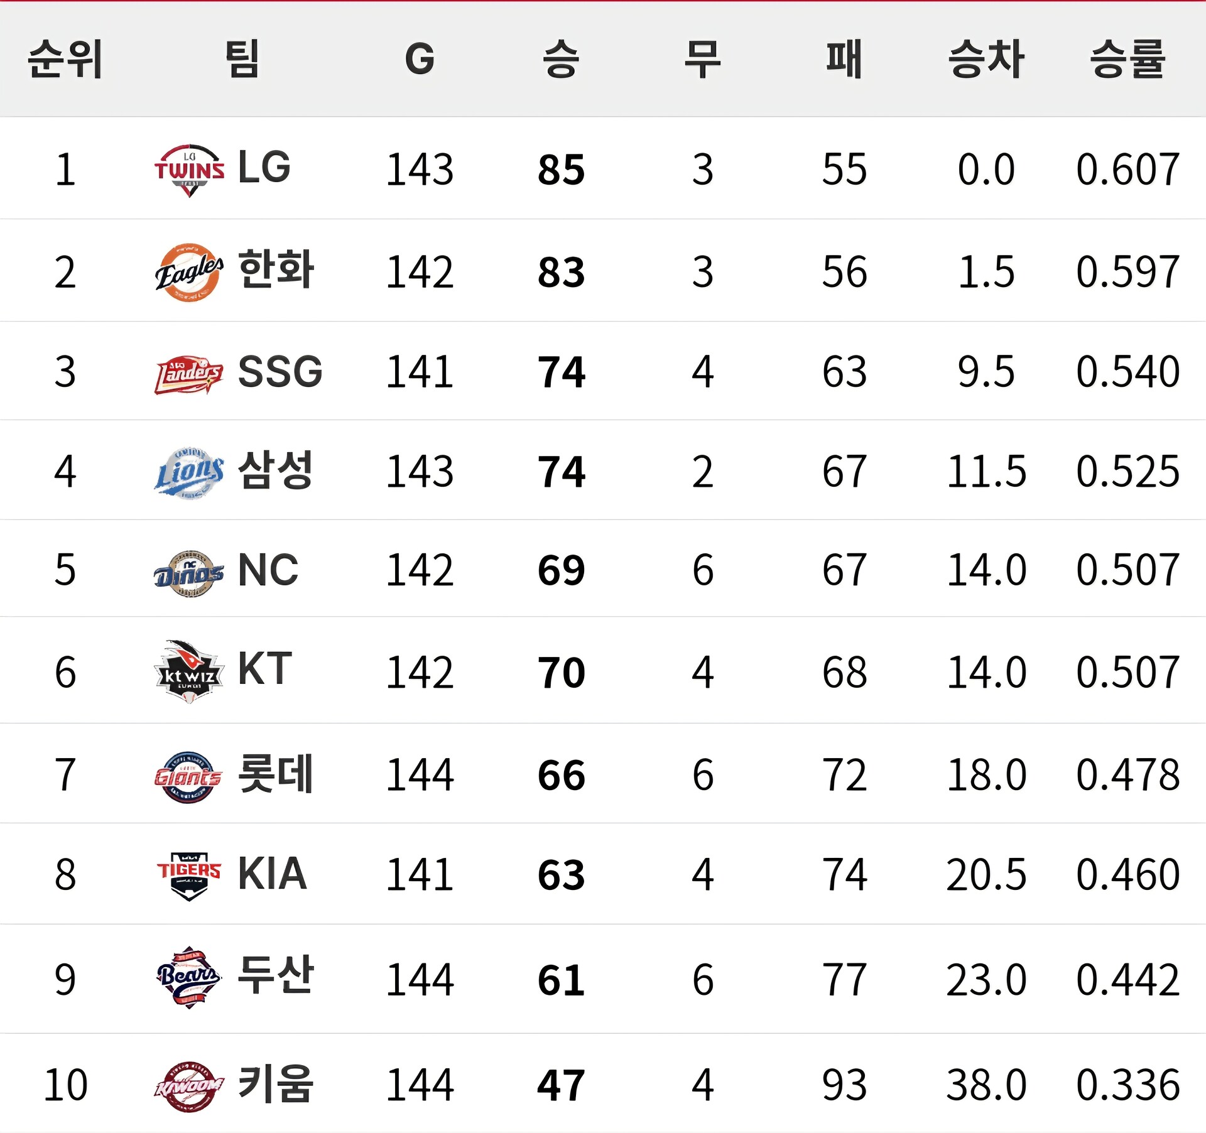
Task: Click the 승차 column header
Action: pyautogui.click(x=986, y=60)
